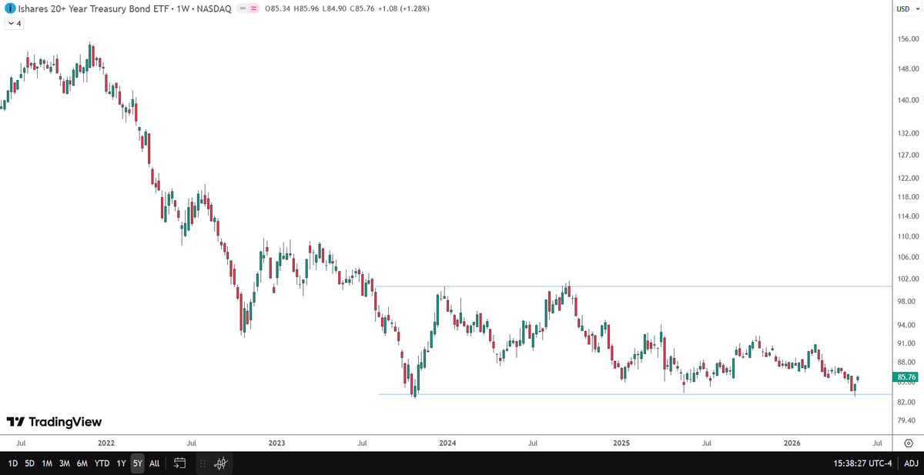The height and width of the screenshot is (475, 924).
Task: Select the 1Y time range
Action: click(121, 463)
